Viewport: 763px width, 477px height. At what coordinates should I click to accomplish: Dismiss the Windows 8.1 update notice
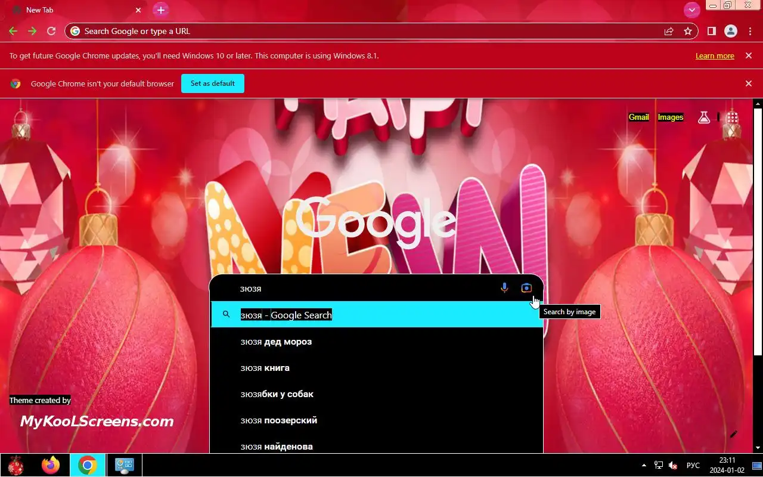click(x=748, y=55)
